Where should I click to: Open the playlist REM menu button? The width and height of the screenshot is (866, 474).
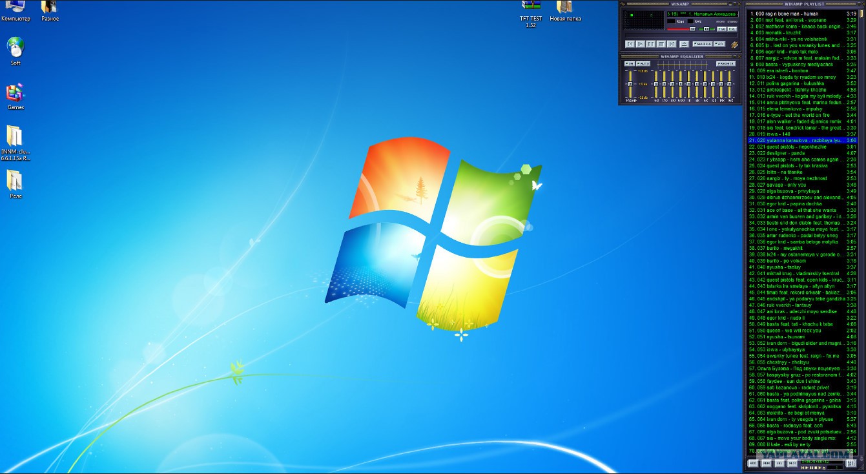pos(767,463)
